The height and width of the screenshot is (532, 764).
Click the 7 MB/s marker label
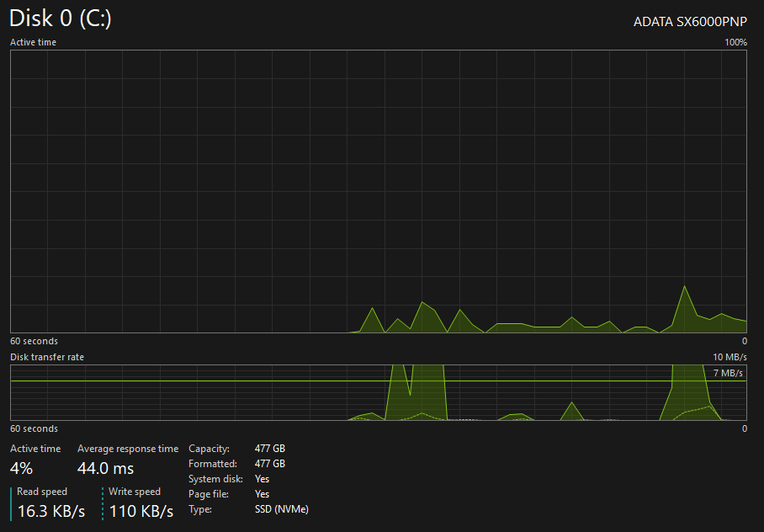click(x=728, y=373)
